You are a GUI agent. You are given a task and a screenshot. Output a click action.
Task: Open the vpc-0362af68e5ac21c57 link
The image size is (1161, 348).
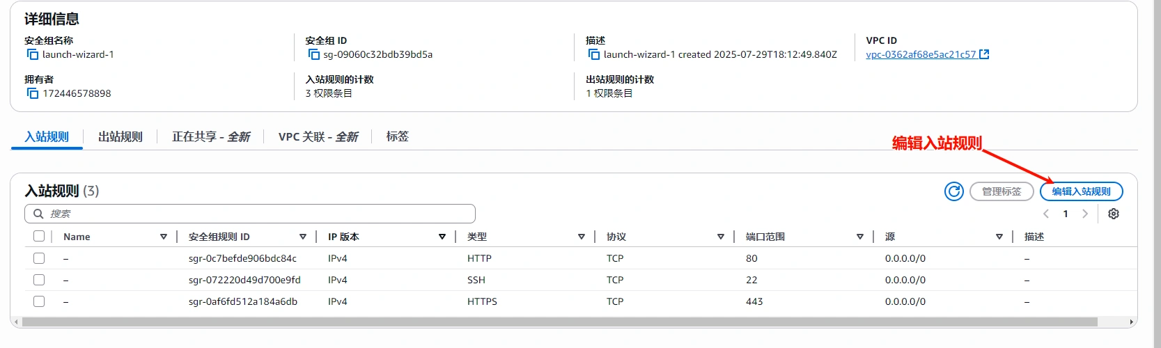921,54
